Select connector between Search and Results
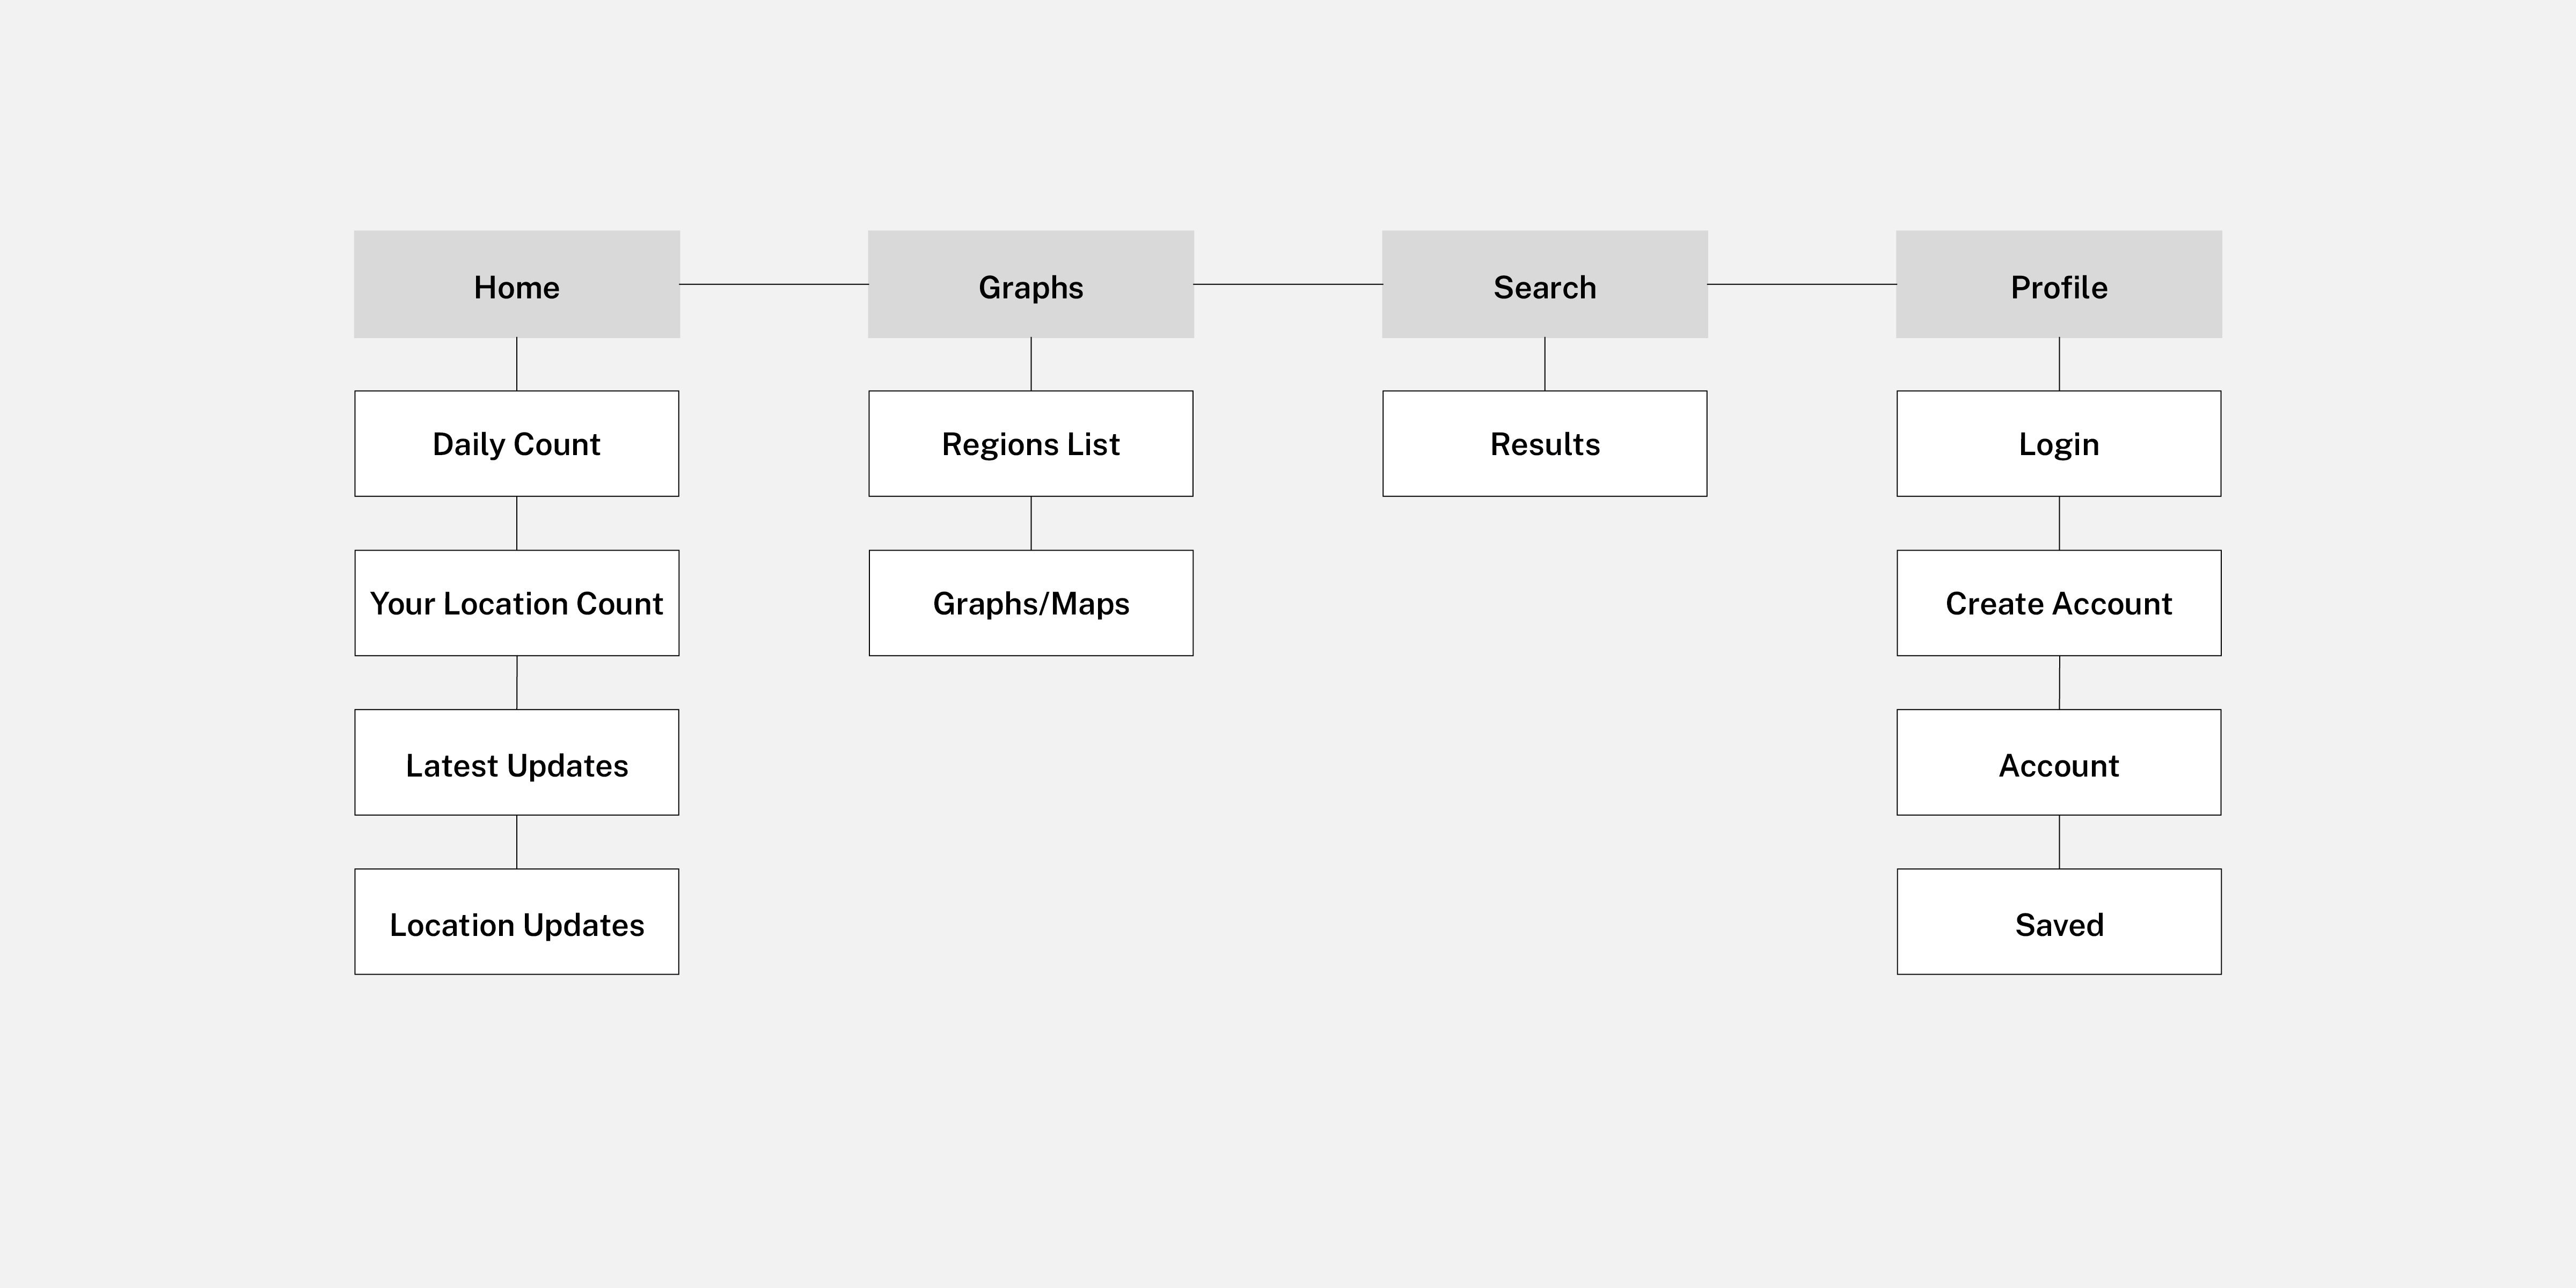Screen dimensions: 2576x1288 1545,364
